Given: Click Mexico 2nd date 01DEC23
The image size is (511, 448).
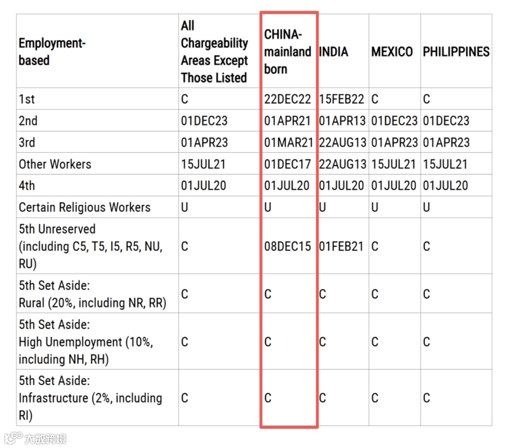Looking at the screenshot, I should [x=394, y=121].
